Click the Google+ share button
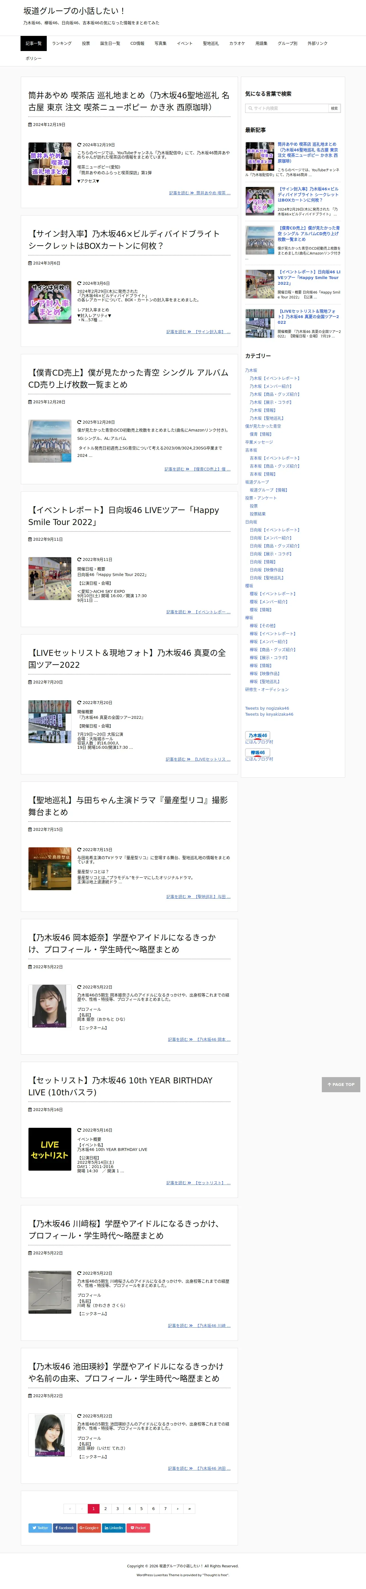The image size is (366, 1589). point(89,1527)
